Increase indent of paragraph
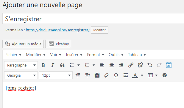 [88, 75]
